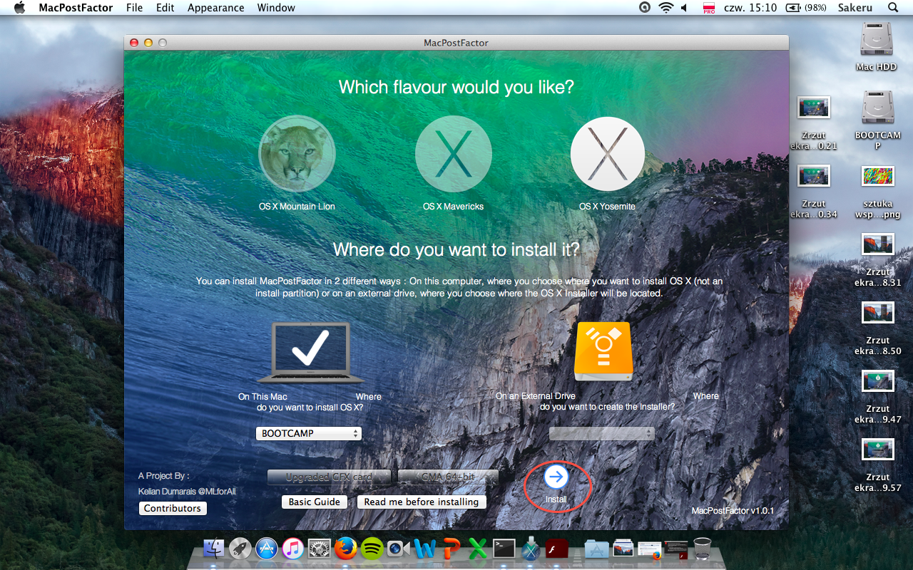Open the blue W writer app in dock

click(x=424, y=548)
